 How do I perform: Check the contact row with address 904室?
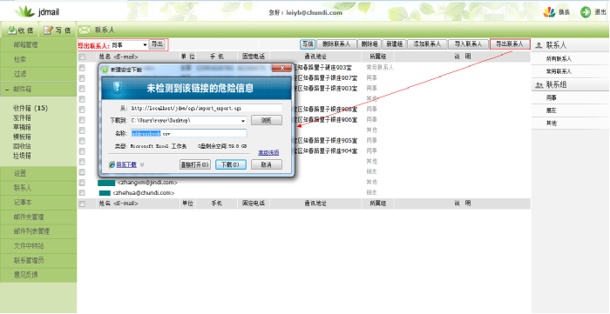point(82,151)
